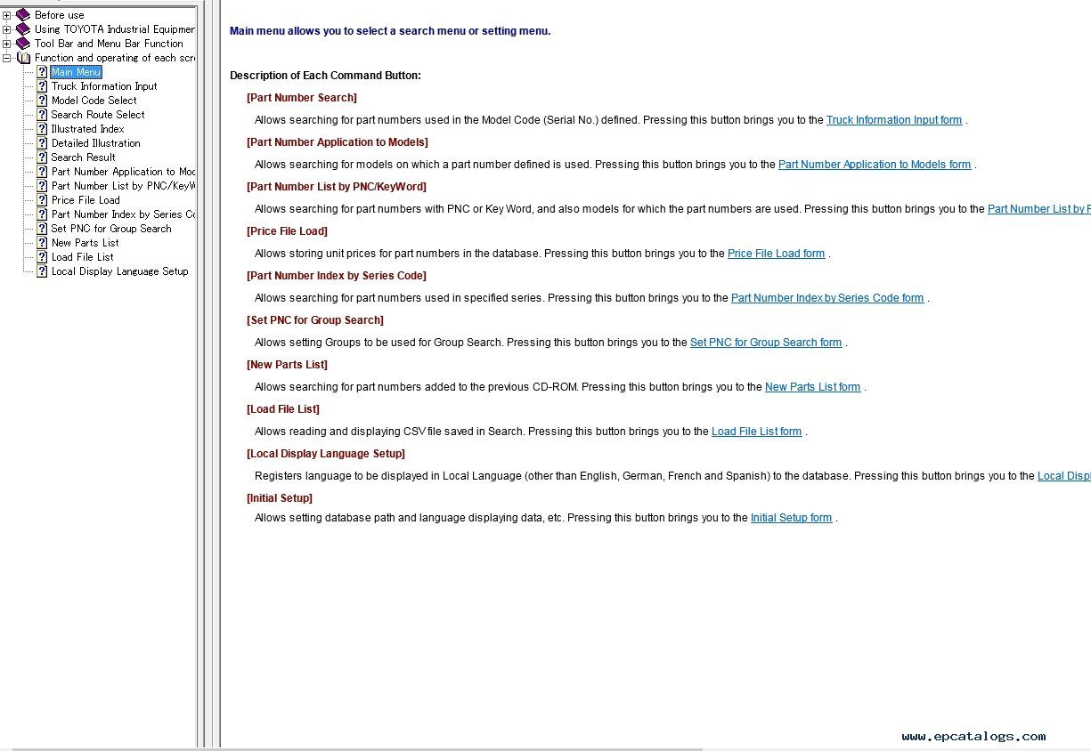Select the Main Menu topic in the tree
Screen dimensions: 1091x751
point(77,72)
